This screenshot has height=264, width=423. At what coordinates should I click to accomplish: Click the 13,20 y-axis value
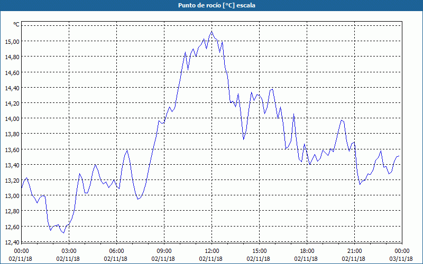[12, 180]
